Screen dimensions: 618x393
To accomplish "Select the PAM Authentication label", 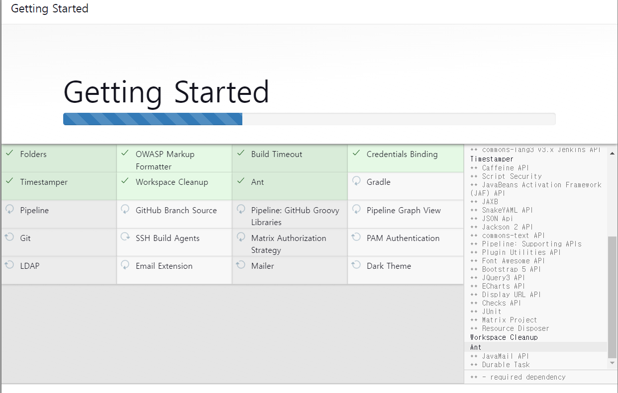I will (403, 238).
